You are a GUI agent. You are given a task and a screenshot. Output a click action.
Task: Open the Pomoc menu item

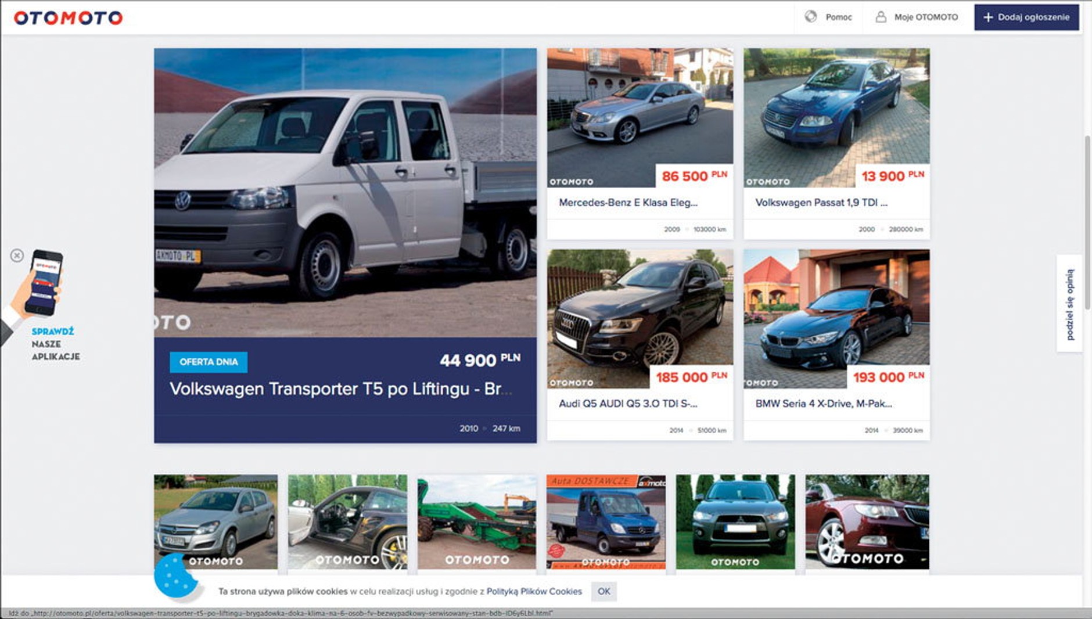tap(838, 17)
